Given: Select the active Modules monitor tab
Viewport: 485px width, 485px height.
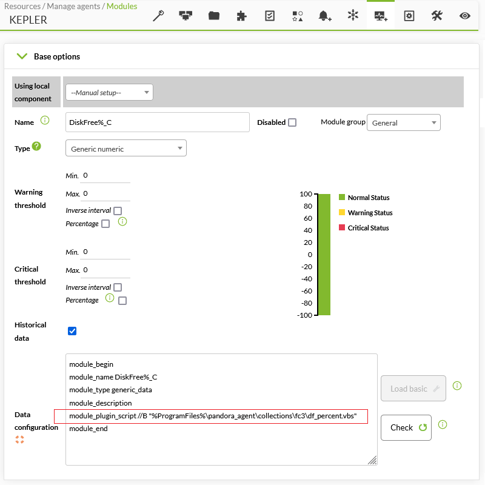Looking at the screenshot, I should [381, 16].
